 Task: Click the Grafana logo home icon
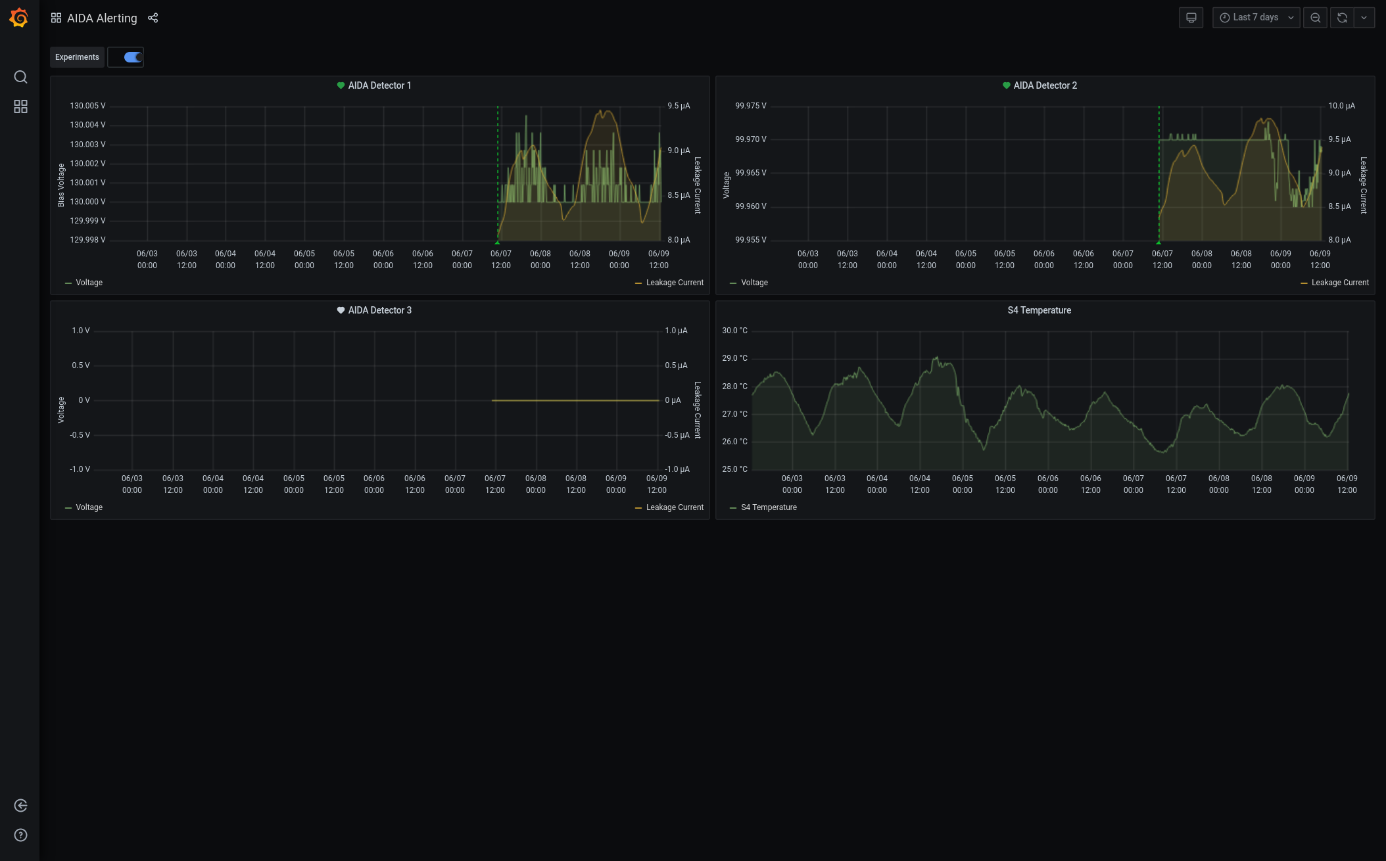pyautogui.click(x=19, y=18)
